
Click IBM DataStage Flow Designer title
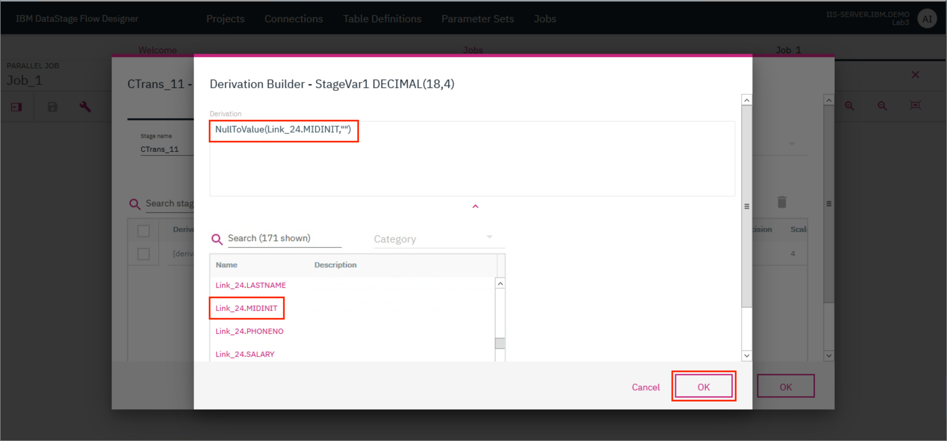[x=77, y=19]
